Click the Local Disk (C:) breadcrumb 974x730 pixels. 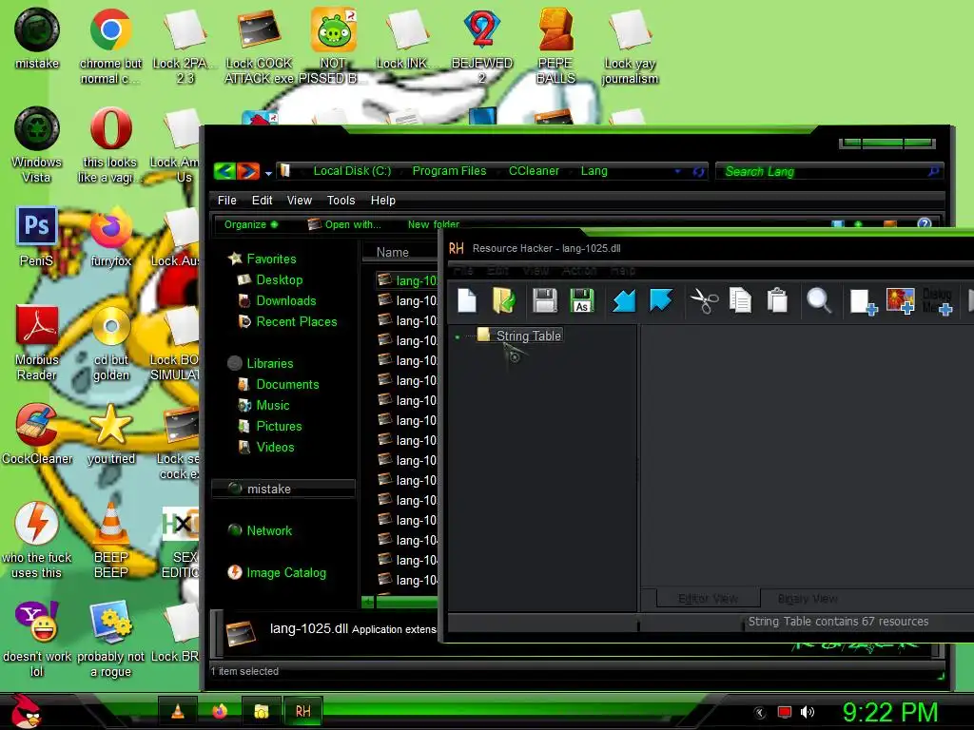[352, 171]
